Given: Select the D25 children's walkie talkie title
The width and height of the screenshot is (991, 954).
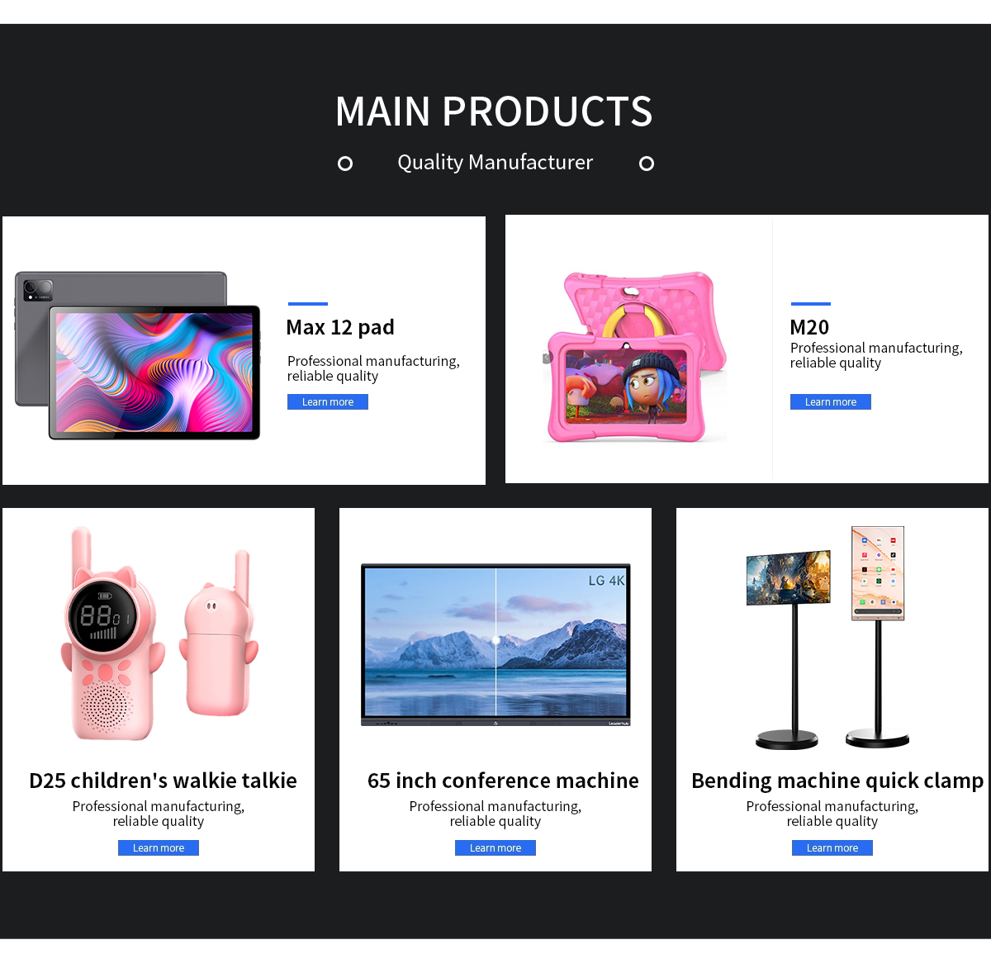Looking at the screenshot, I should pyautogui.click(x=163, y=781).
